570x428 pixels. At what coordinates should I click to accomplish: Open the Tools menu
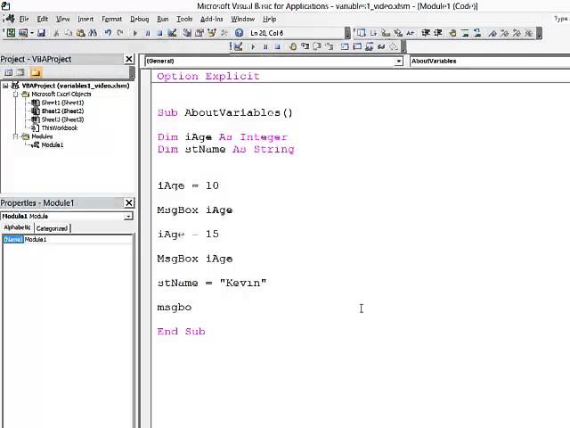184,19
